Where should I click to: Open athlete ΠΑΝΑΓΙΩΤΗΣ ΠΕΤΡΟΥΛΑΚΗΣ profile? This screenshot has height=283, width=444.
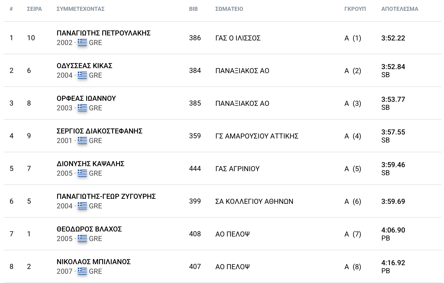tap(103, 33)
